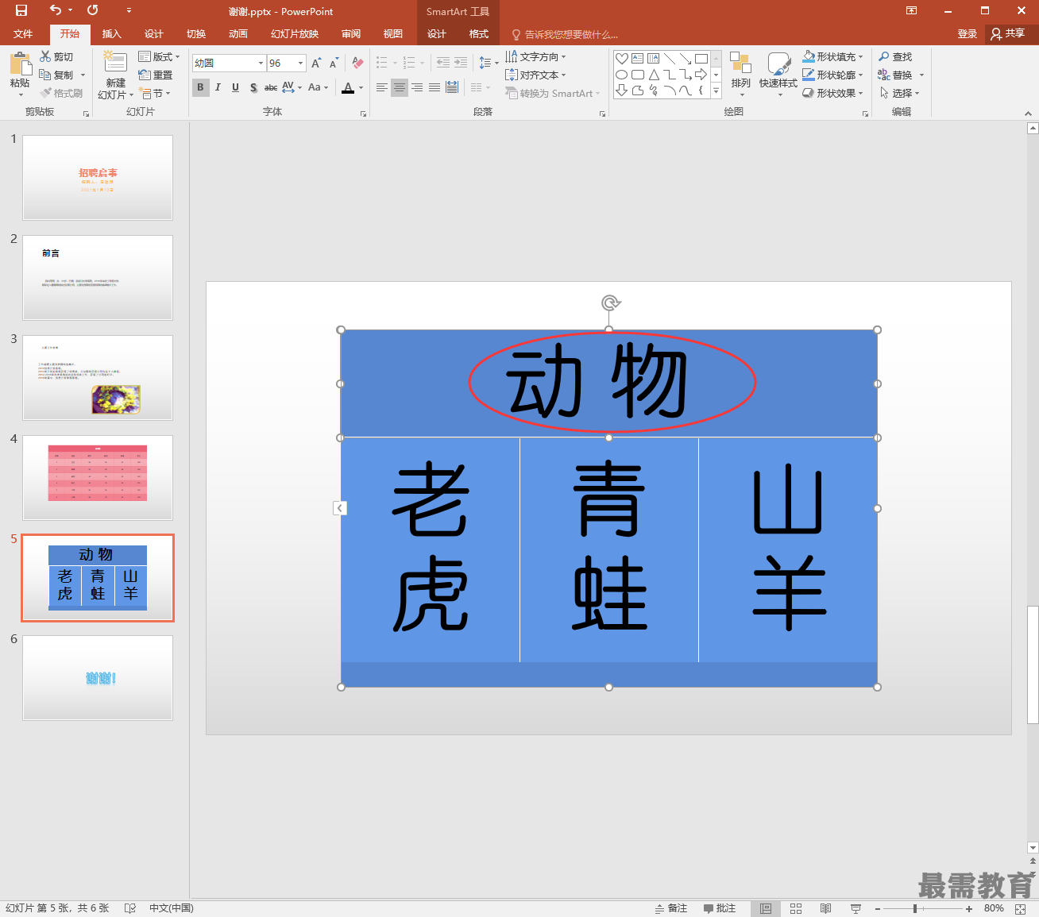Image resolution: width=1039 pixels, height=917 pixels.
Task: Click the line spacing icon
Action: (485, 63)
